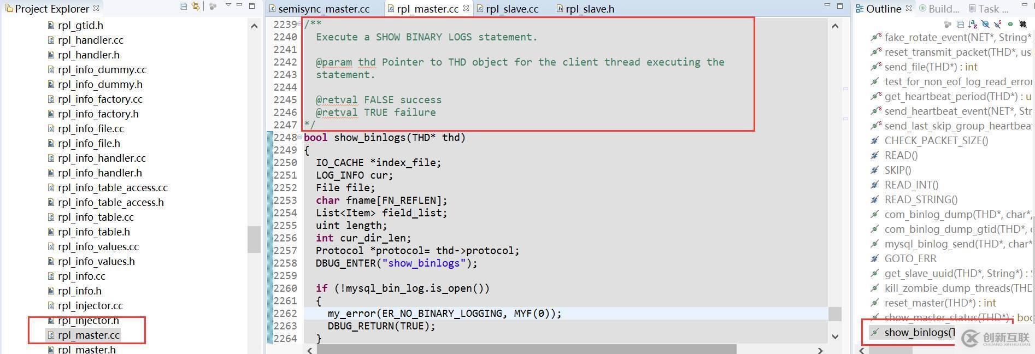The image size is (1035, 354).
Task: Click editor vertical scroll up arrow
Action: pyautogui.click(x=835, y=26)
